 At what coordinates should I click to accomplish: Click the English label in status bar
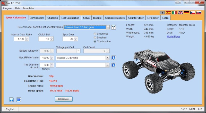[10, 109]
